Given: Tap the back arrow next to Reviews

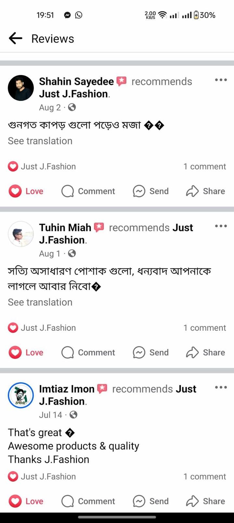Looking at the screenshot, I should coord(15,38).
